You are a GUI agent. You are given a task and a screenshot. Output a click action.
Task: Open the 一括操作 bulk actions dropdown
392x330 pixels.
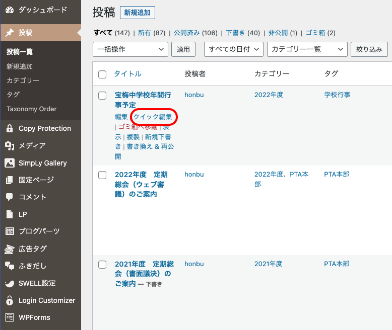click(x=130, y=49)
